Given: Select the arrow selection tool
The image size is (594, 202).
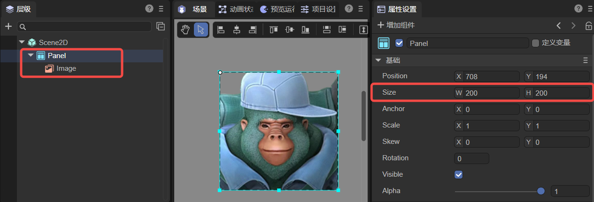Looking at the screenshot, I should point(201,30).
